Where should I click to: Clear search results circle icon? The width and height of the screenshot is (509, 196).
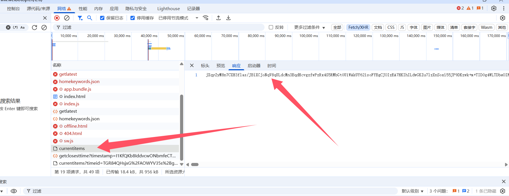pyautogui.click(x=44, y=27)
